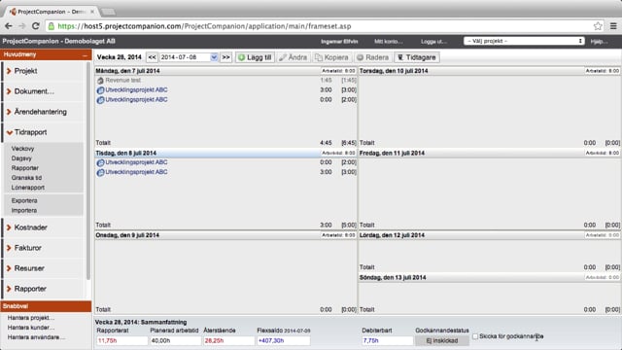Image resolution: width=622 pixels, height=350 pixels.
Task: Bookmark page with the star icon
Action: pyautogui.click(x=598, y=26)
